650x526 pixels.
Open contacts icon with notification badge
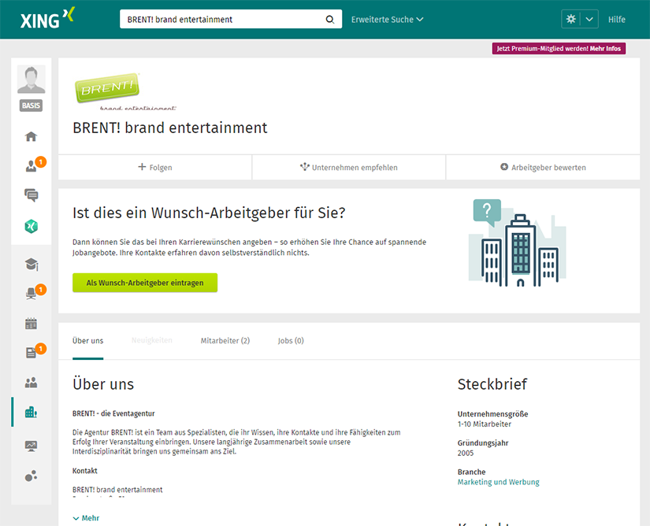[31, 166]
